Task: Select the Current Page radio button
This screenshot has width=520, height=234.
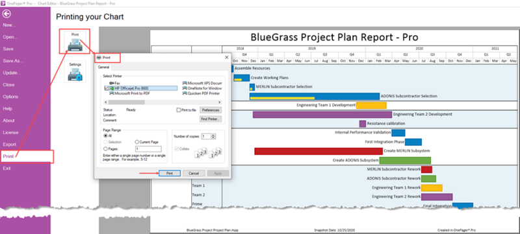Action: pyautogui.click(x=136, y=142)
